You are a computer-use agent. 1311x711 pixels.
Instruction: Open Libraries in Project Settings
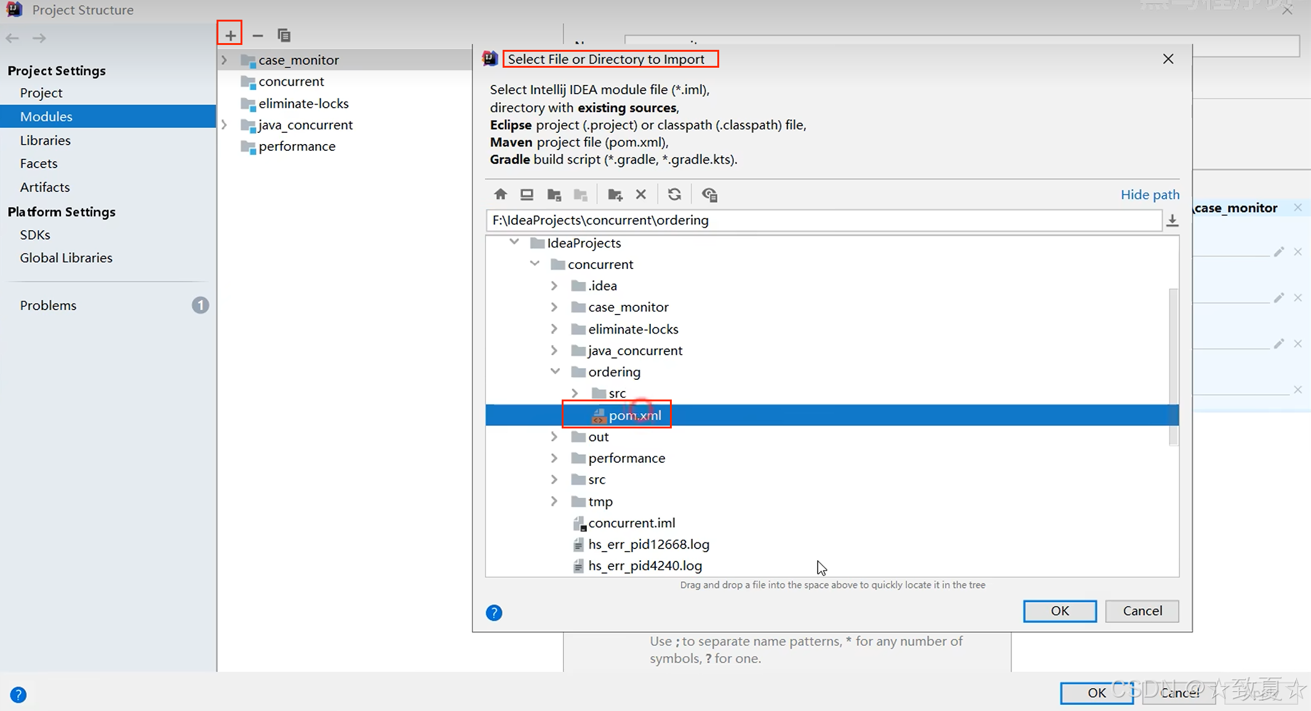coord(45,140)
